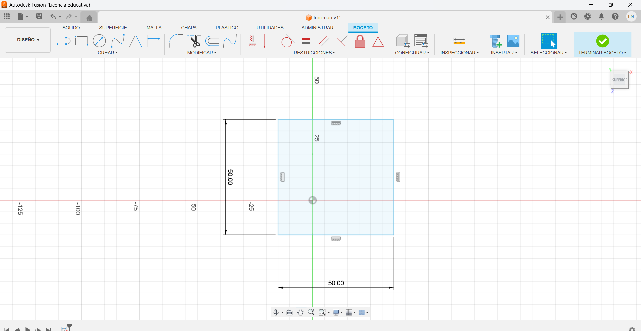Undo the last action

click(x=53, y=16)
